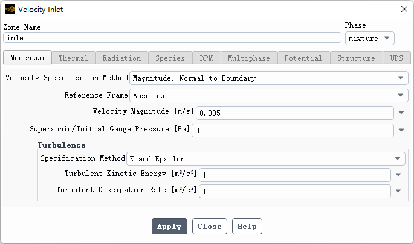Switch to the Thermal tab

point(73,58)
